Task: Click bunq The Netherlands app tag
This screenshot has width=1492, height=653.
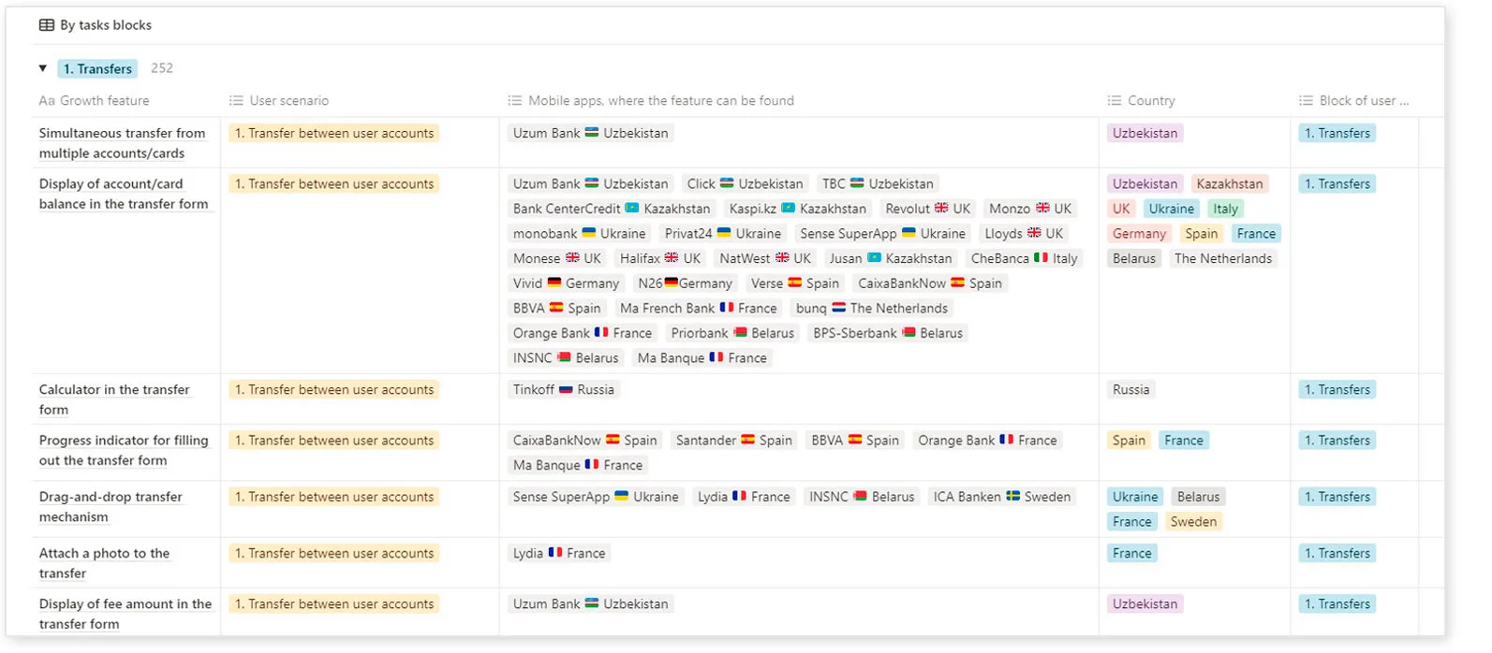Action: pyautogui.click(x=871, y=308)
